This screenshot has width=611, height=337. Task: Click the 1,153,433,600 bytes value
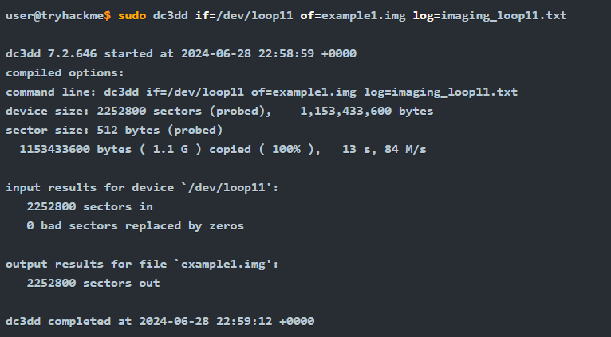tap(367, 112)
